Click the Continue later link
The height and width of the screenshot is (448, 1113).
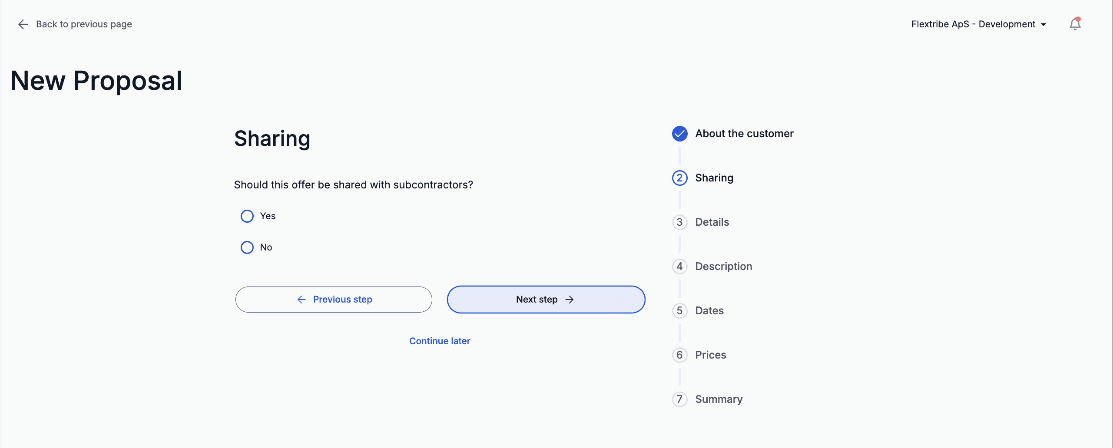[440, 341]
